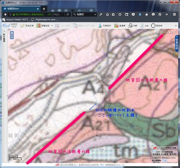Click the Link toolbar button

(144, 26)
